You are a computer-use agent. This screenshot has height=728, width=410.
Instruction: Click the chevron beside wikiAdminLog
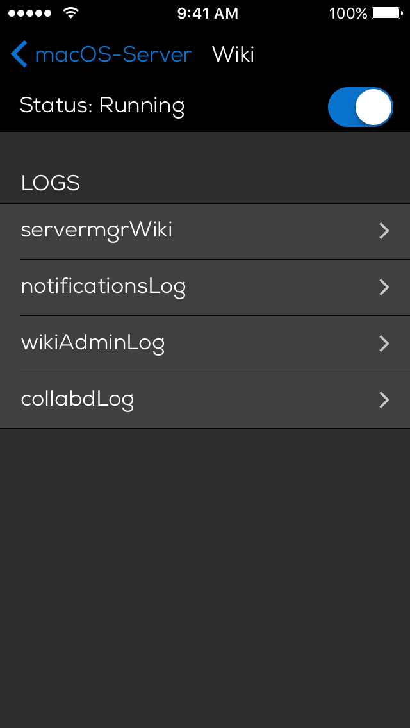[384, 343]
